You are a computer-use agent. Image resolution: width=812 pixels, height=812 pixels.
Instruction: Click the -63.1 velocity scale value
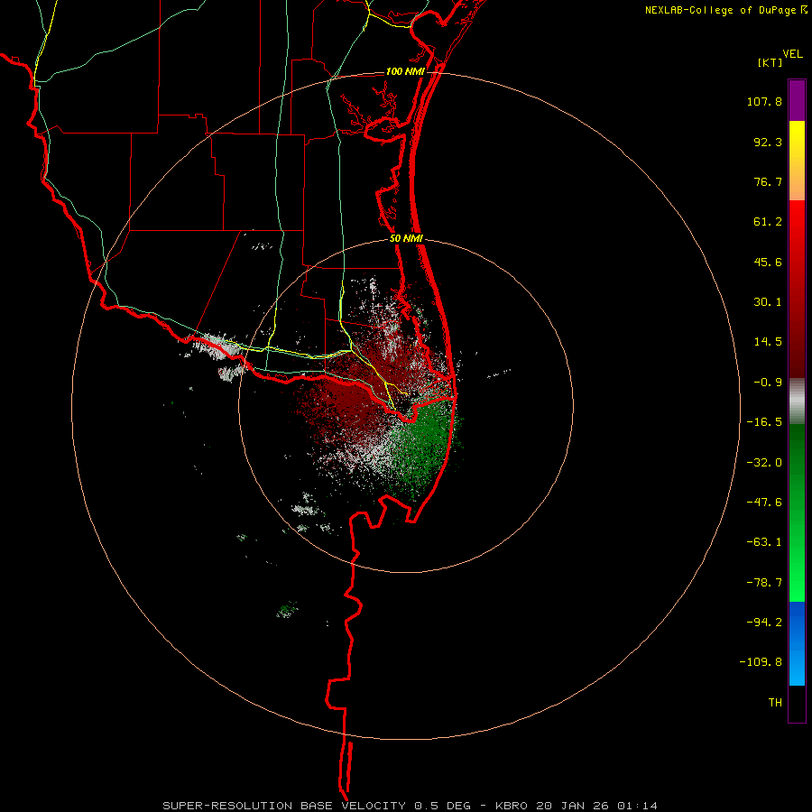[764, 542]
